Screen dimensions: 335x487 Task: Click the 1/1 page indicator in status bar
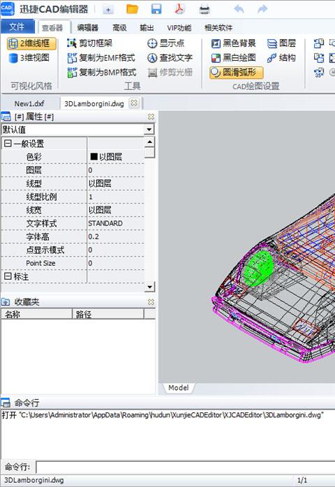[302, 481]
